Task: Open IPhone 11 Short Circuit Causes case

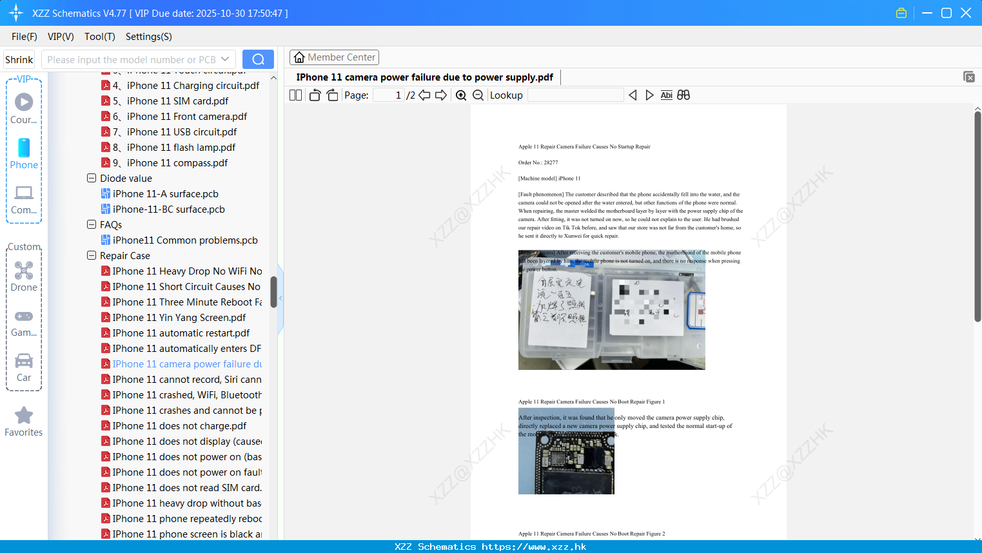Action: [x=181, y=287]
